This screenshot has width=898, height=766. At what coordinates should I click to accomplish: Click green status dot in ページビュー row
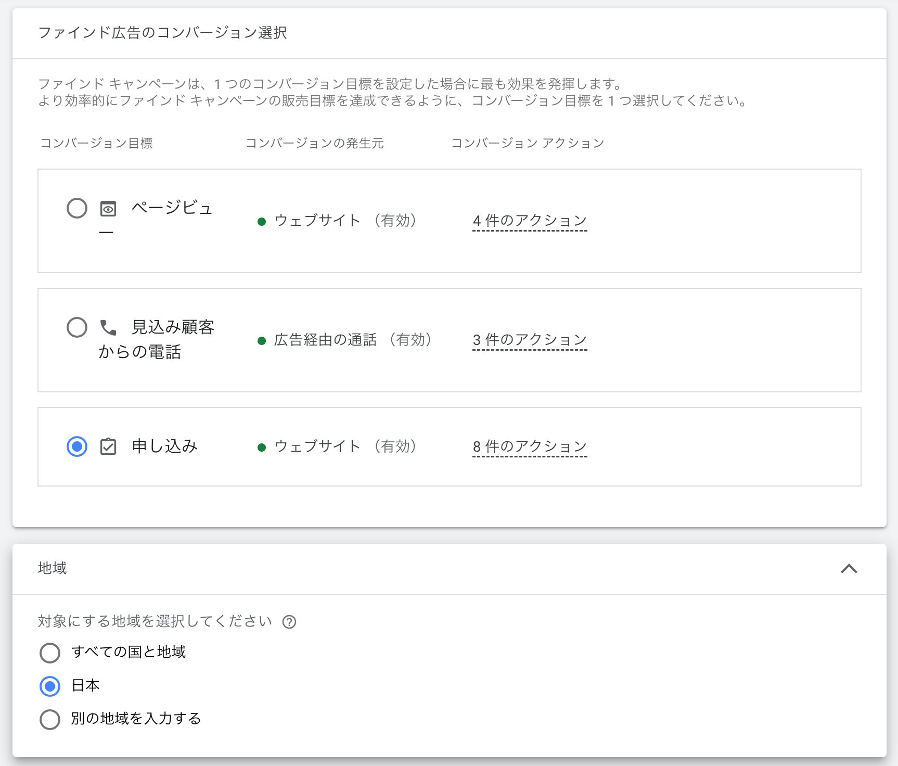pyautogui.click(x=262, y=222)
